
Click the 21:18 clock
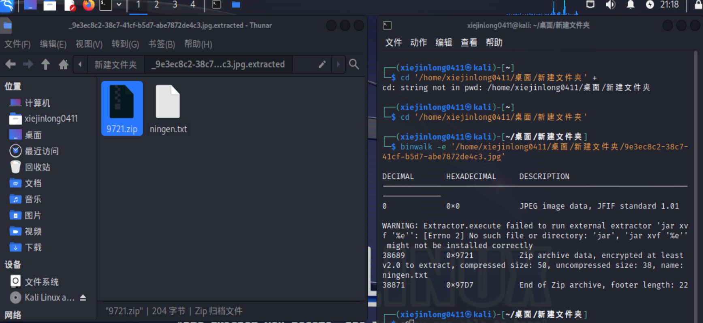pos(669,5)
